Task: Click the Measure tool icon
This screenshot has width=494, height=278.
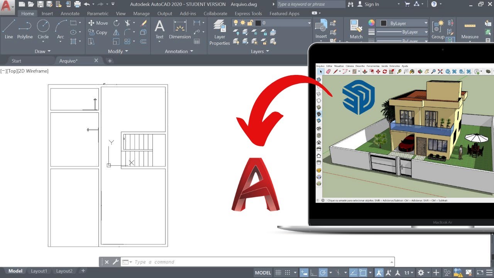Action: pyautogui.click(x=470, y=29)
